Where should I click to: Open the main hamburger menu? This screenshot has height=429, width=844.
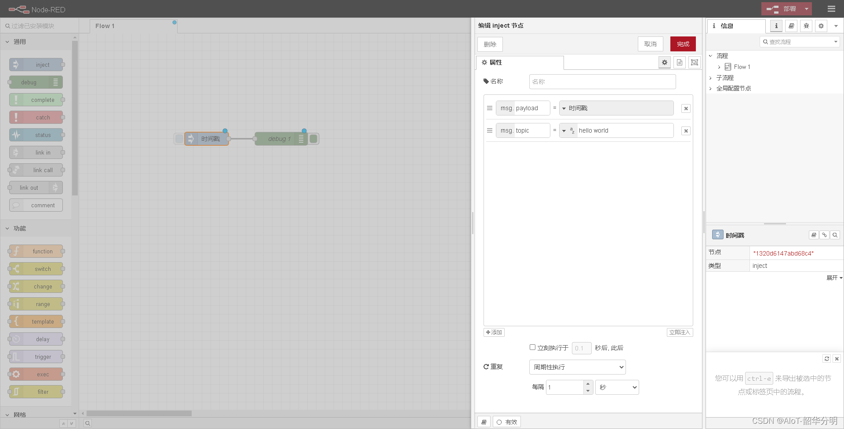(831, 9)
